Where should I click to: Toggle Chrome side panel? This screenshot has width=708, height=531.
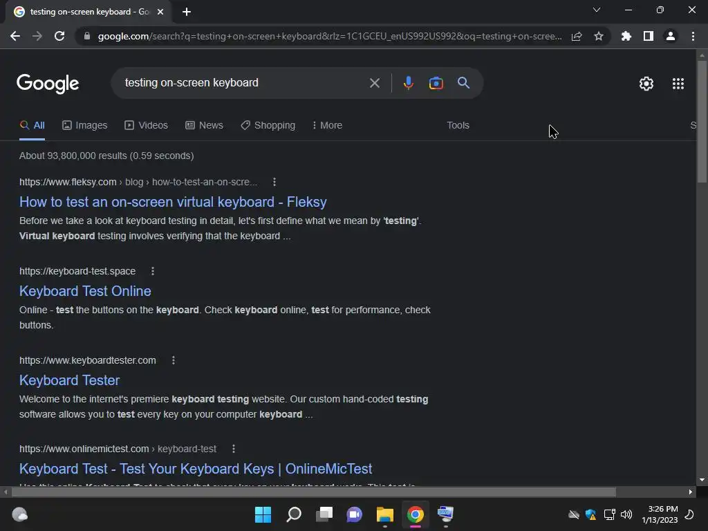[649, 36]
